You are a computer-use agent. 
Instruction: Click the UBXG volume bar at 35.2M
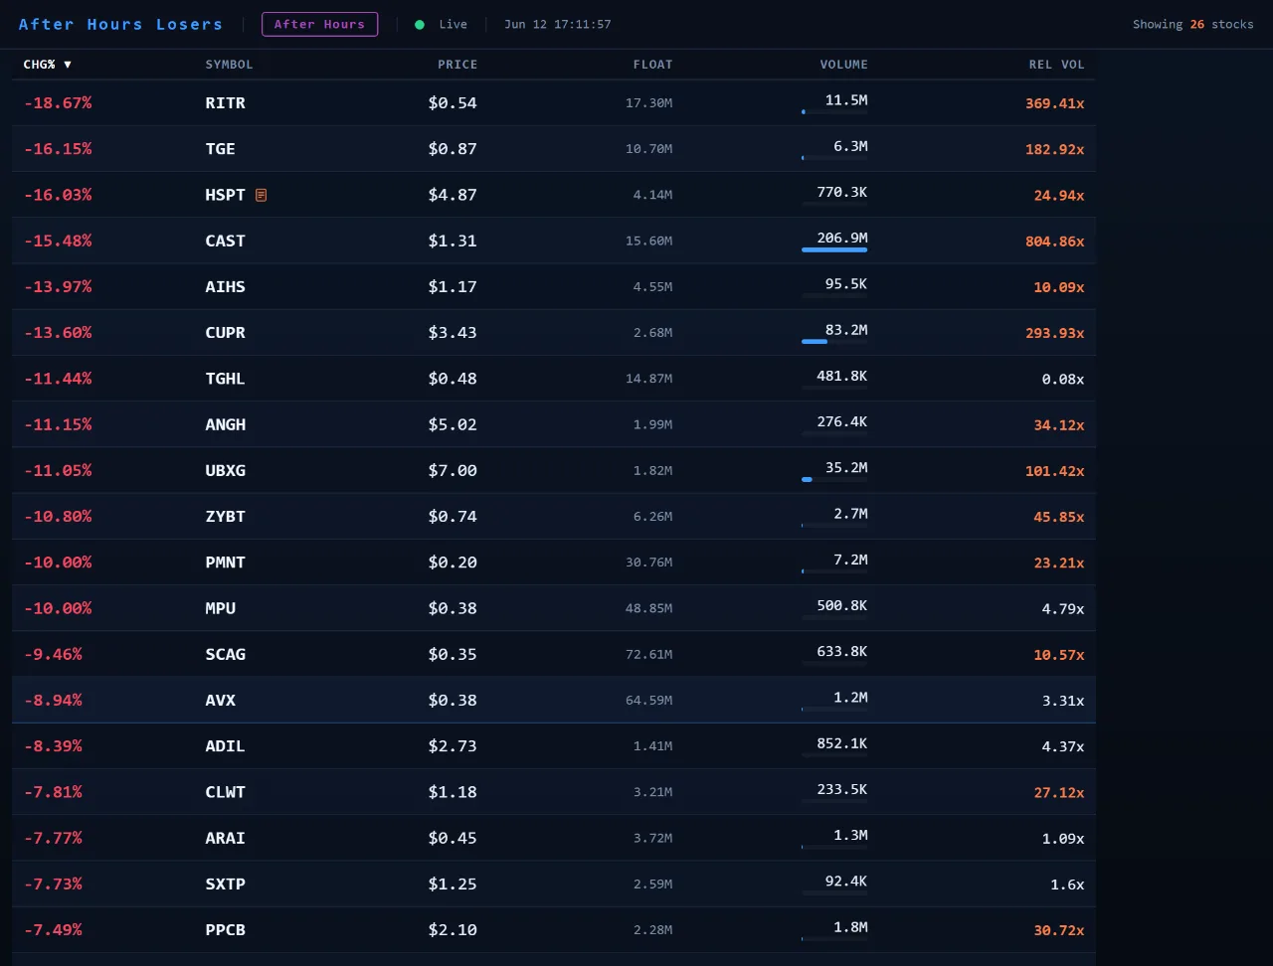[834, 480]
